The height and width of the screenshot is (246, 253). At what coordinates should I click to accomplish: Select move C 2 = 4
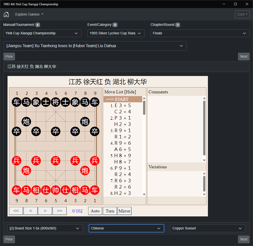123,112
